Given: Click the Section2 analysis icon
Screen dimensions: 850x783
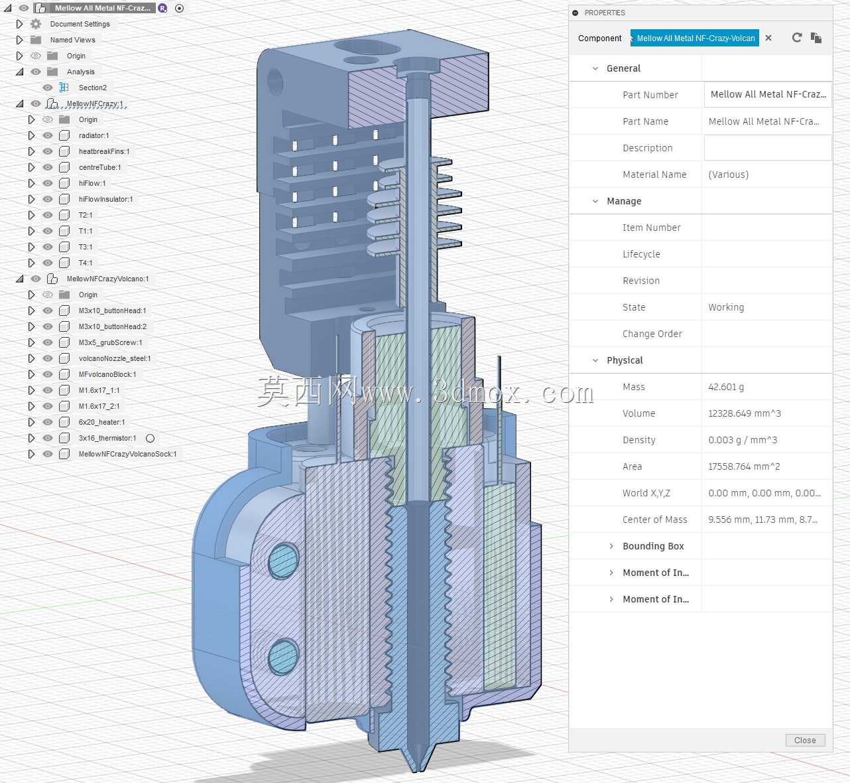Looking at the screenshot, I should coord(64,88).
